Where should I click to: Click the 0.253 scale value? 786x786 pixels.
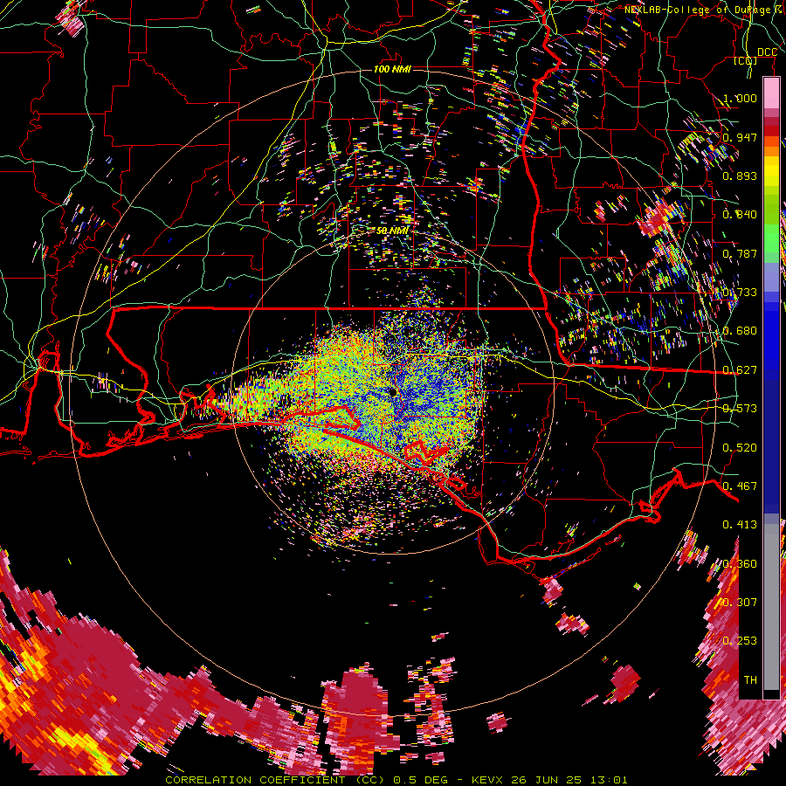point(740,641)
